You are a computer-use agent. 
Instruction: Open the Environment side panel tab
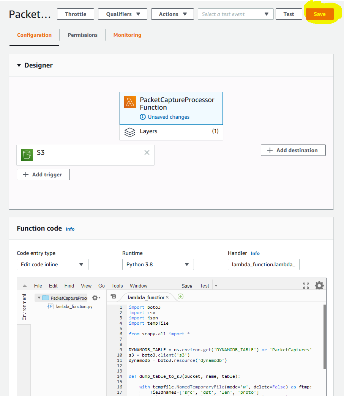[x=24, y=307]
